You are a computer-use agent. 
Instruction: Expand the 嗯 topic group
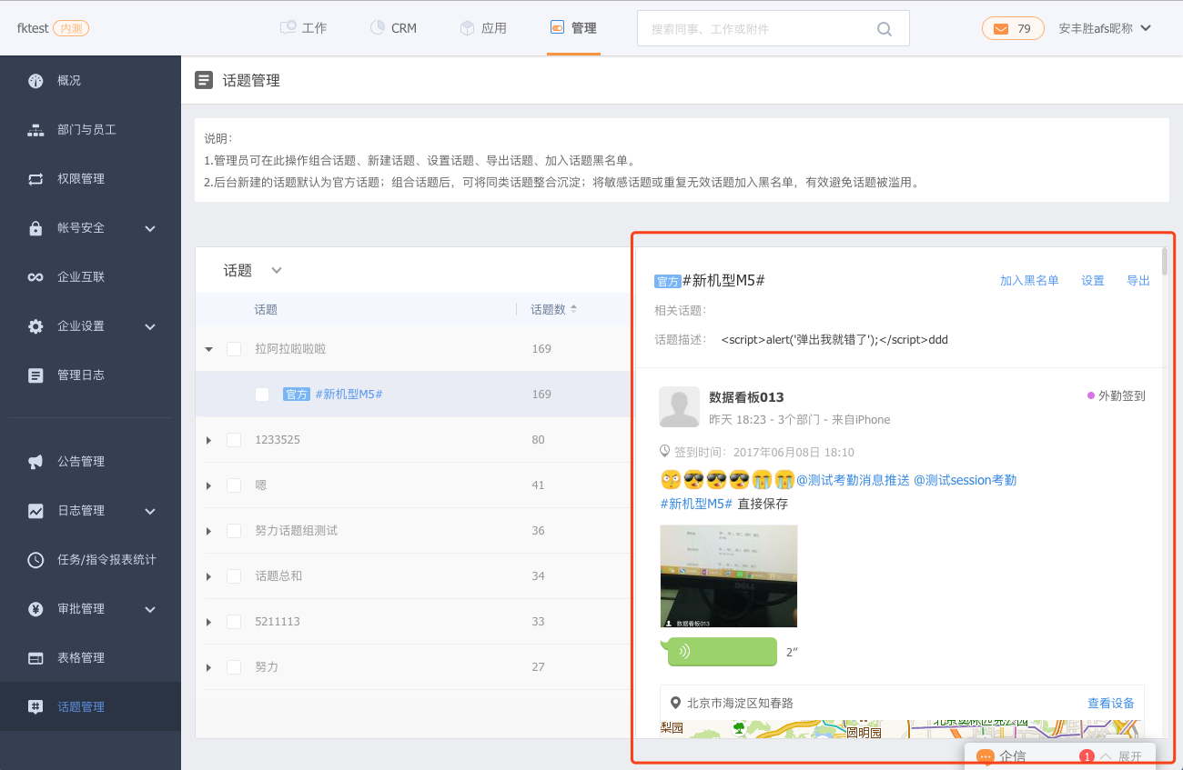click(208, 485)
